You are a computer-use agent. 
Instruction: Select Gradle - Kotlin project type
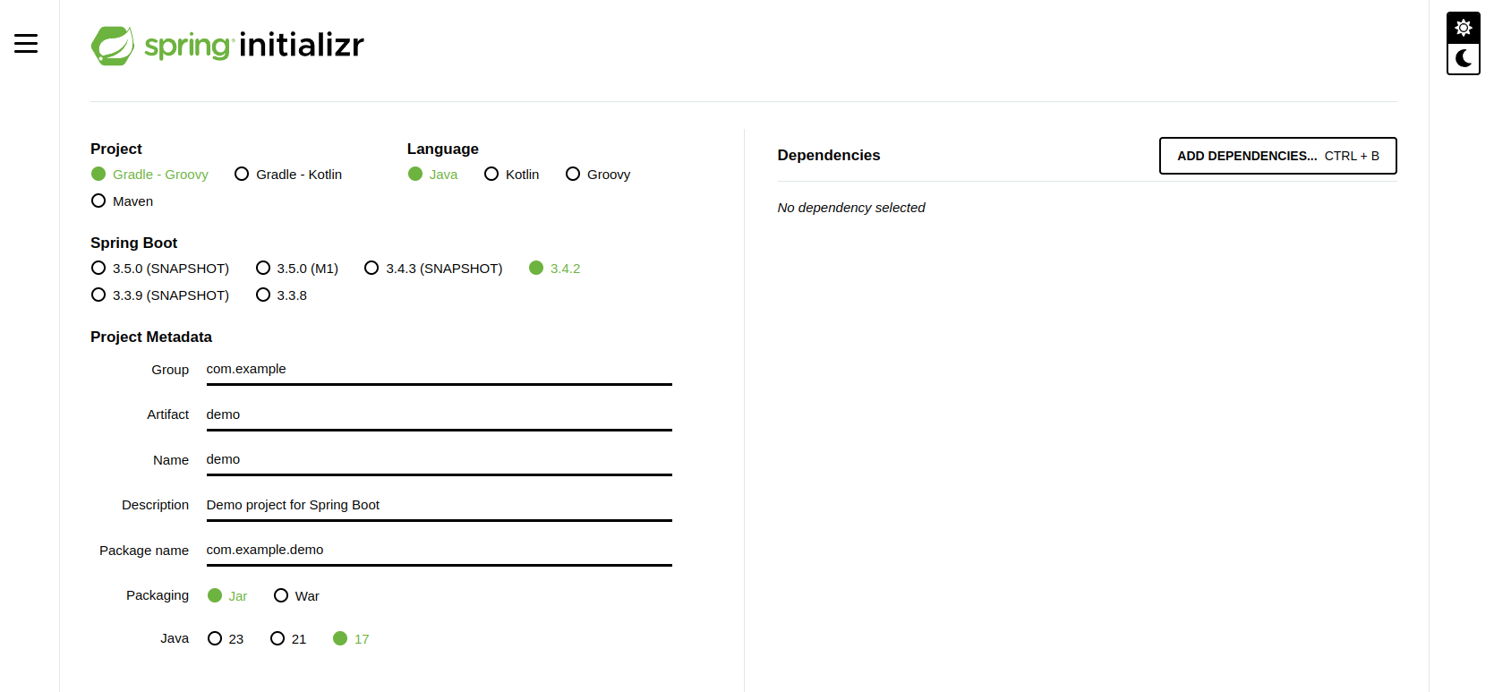[x=288, y=175]
